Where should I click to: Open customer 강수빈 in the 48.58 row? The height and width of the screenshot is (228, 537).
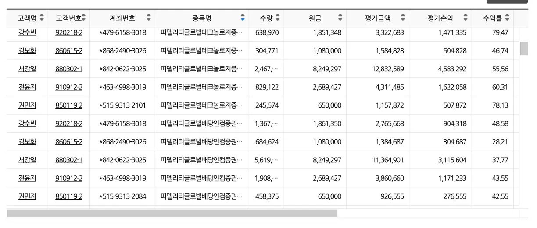point(27,124)
